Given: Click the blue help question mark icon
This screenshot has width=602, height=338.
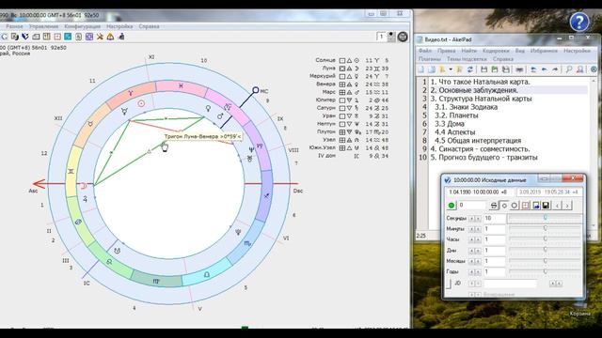Looking at the screenshot, I should tap(579, 22).
